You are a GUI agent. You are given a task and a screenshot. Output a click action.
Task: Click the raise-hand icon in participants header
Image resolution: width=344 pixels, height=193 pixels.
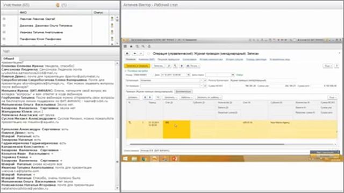click(x=58, y=5)
